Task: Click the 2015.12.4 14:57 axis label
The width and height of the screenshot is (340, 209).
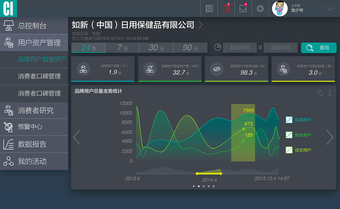Action: [272, 178]
